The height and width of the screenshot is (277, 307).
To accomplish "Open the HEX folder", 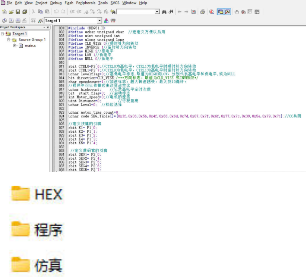I will click(x=37, y=194).
